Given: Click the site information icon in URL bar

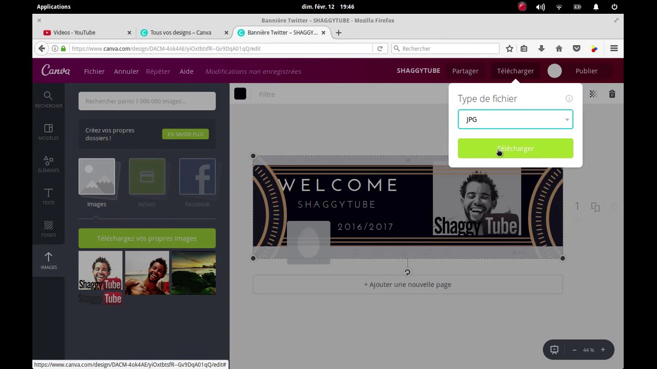Looking at the screenshot, I should (55, 48).
